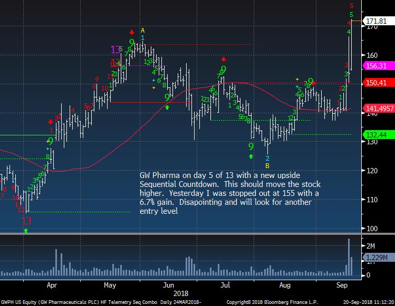The image size is (395, 306).
Task: Click the tallest September volume bar
Action: (349, 257)
